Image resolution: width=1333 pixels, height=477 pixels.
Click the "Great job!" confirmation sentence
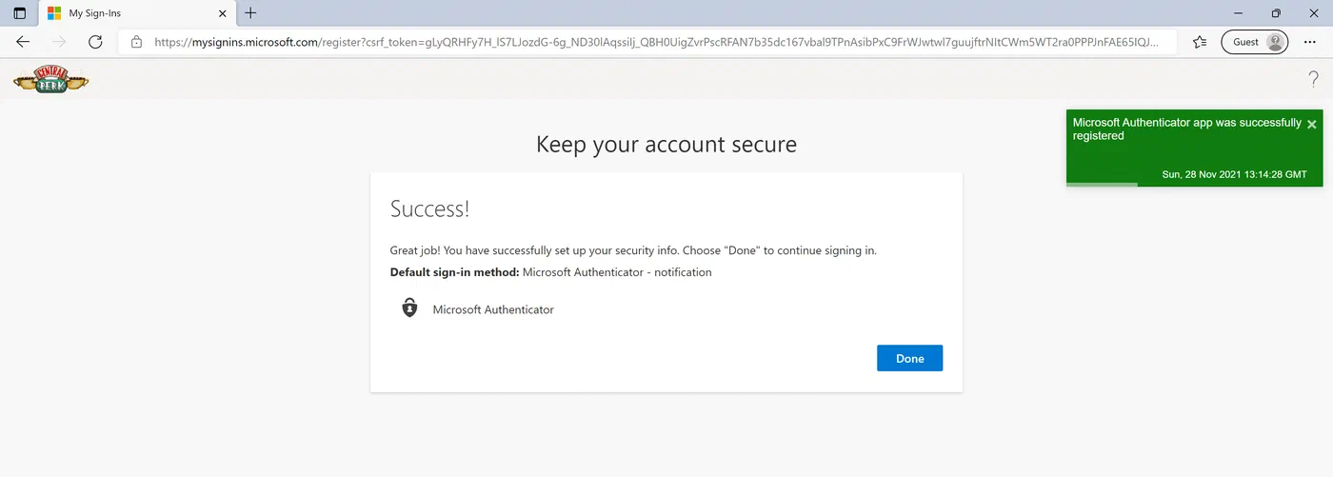point(633,250)
